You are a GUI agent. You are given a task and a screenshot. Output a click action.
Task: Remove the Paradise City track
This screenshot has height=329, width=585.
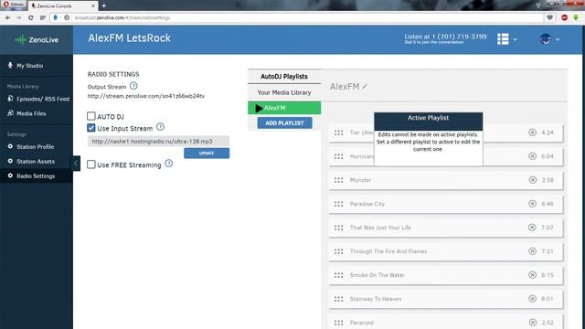(x=532, y=204)
